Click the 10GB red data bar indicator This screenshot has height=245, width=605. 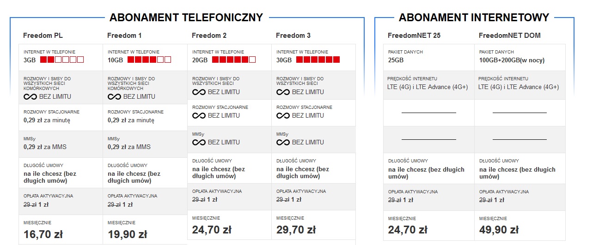pos(149,60)
